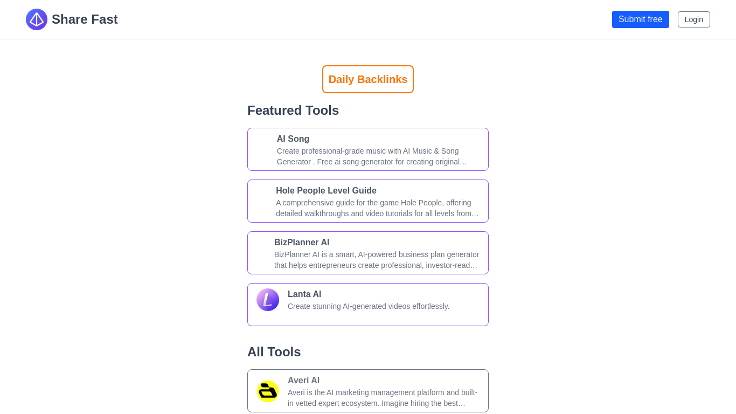The height and width of the screenshot is (414, 736).
Task: Select the Hole People Level Guide title
Action: (x=326, y=191)
